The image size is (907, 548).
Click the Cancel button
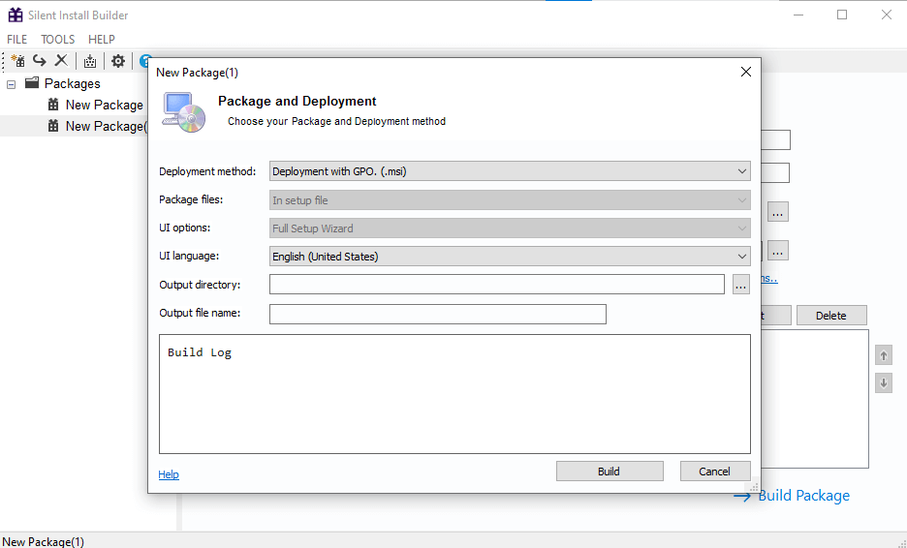tap(715, 472)
